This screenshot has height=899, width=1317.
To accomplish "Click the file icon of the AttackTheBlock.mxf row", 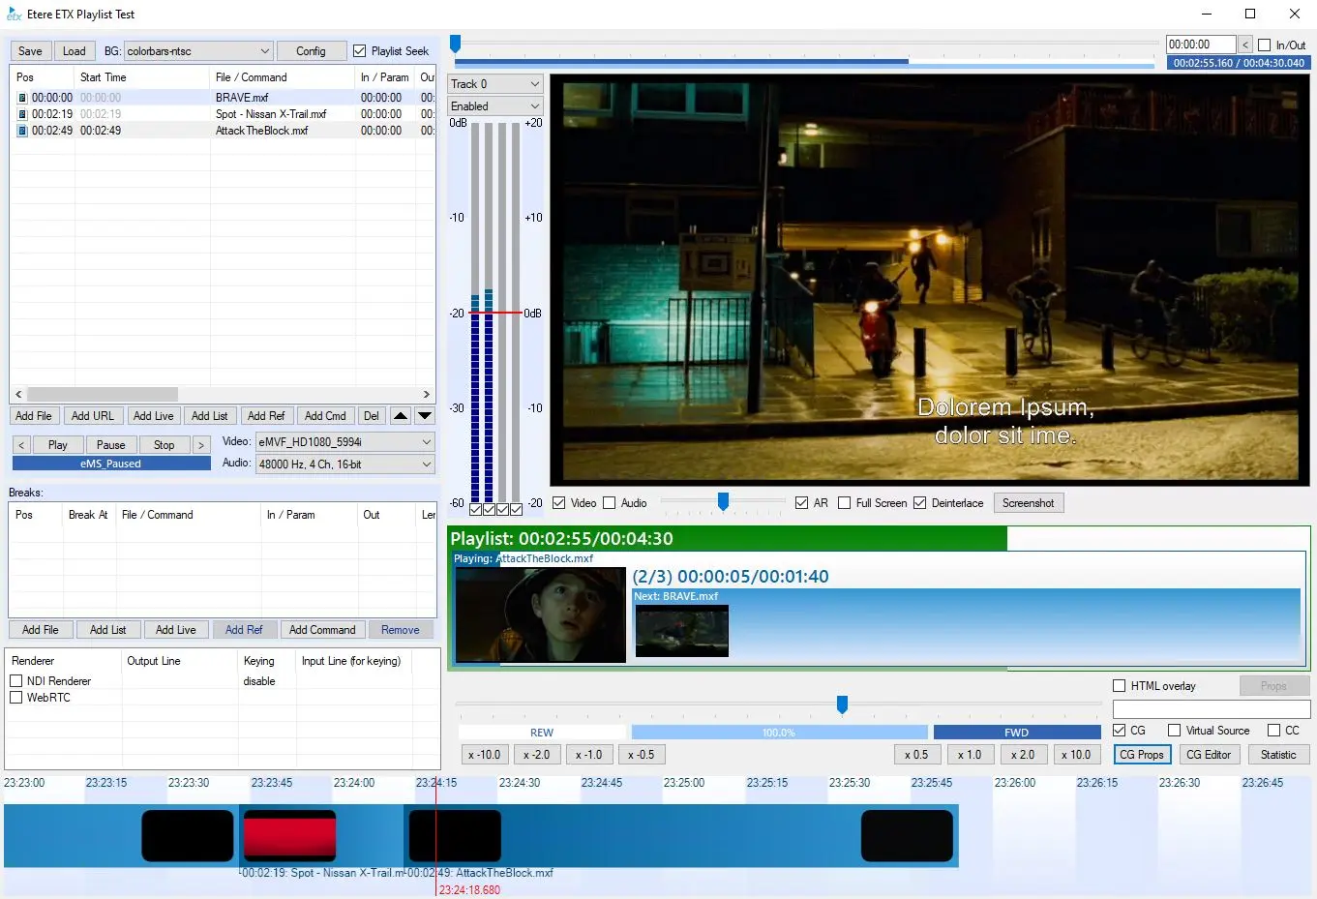I will [22, 131].
